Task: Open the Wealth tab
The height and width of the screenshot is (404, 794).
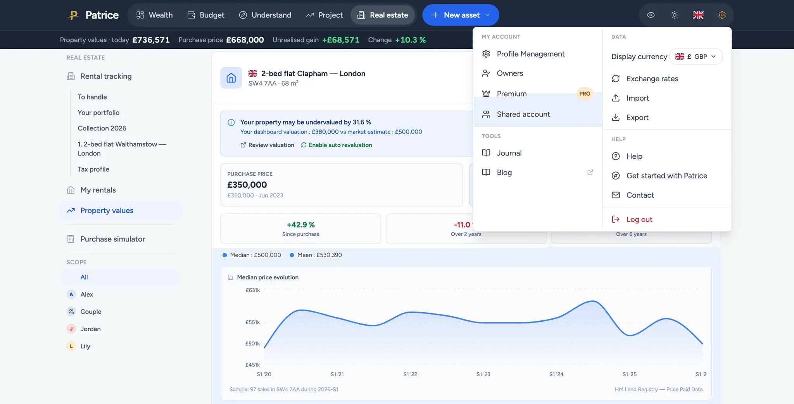Action: (x=154, y=15)
